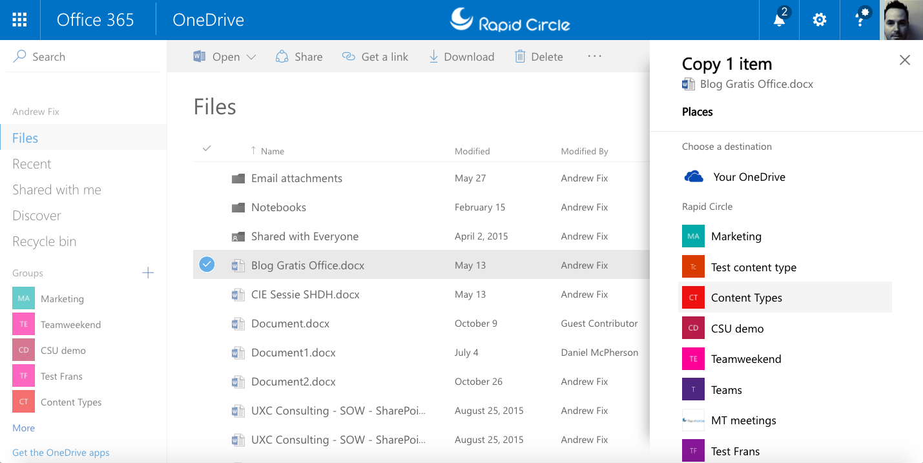Sort files by Modified By column

point(585,151)
